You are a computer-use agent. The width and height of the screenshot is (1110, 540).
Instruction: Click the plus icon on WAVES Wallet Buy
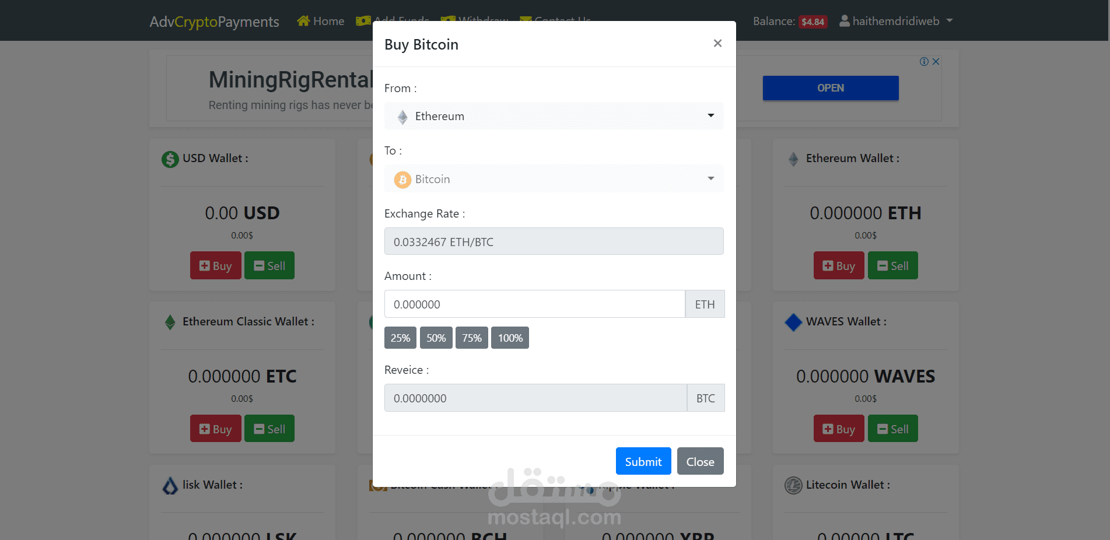(828, 429)
